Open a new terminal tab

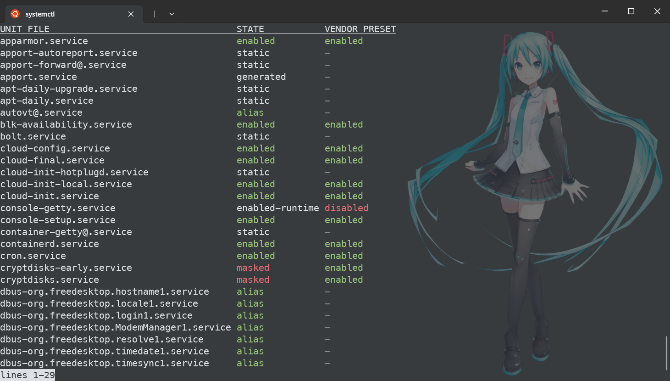(155, 14)
